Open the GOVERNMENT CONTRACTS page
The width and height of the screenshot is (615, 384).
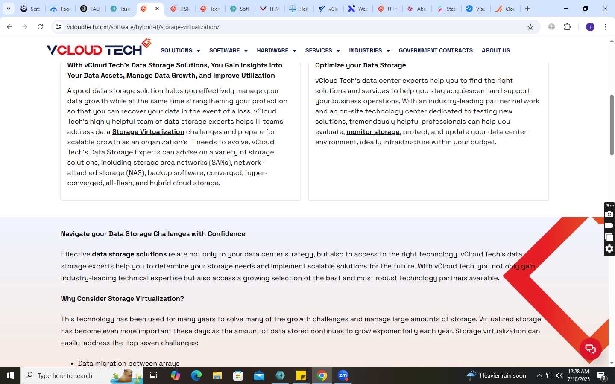(x=436, y=50)
